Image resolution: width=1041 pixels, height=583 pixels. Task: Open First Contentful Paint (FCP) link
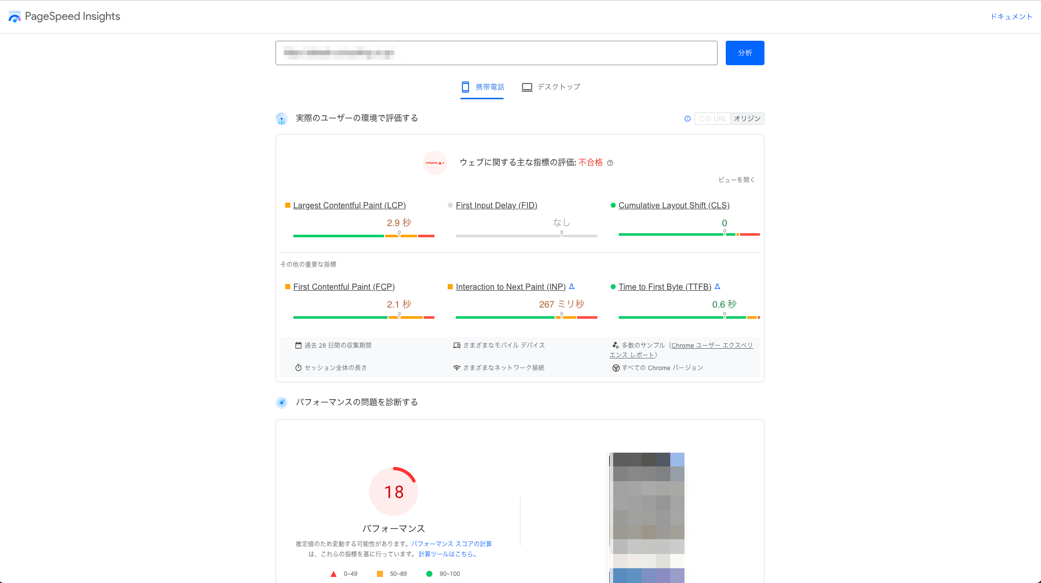(344, 287)
